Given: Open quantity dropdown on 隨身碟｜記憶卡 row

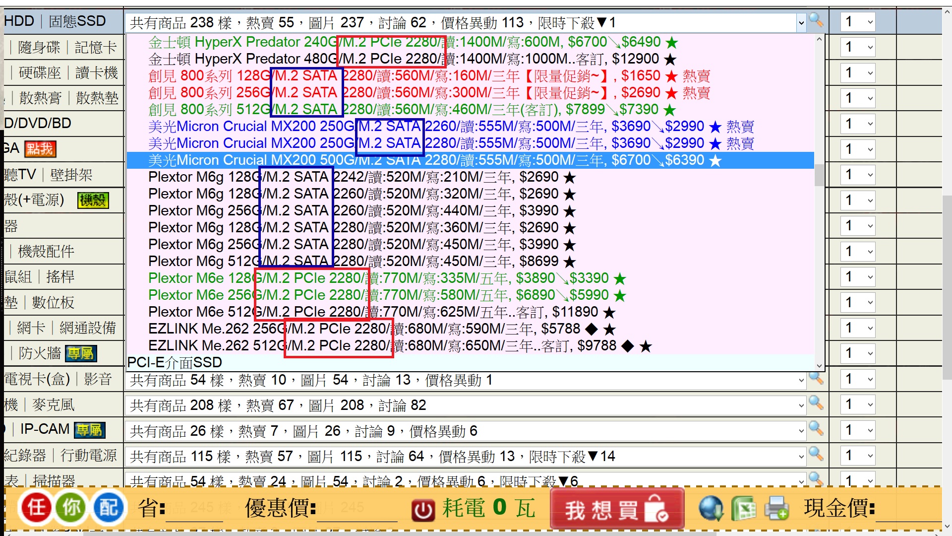Looking at the screenshot, I should pyautogui.click(x=858, y=47).
